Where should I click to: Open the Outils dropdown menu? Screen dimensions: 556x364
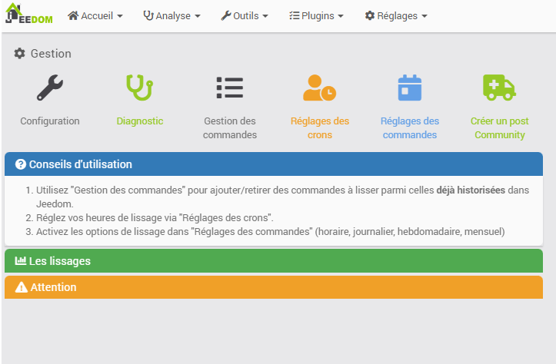[245, 15]
